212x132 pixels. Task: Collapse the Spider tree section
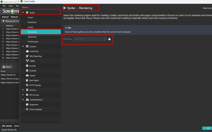point(23,12)
